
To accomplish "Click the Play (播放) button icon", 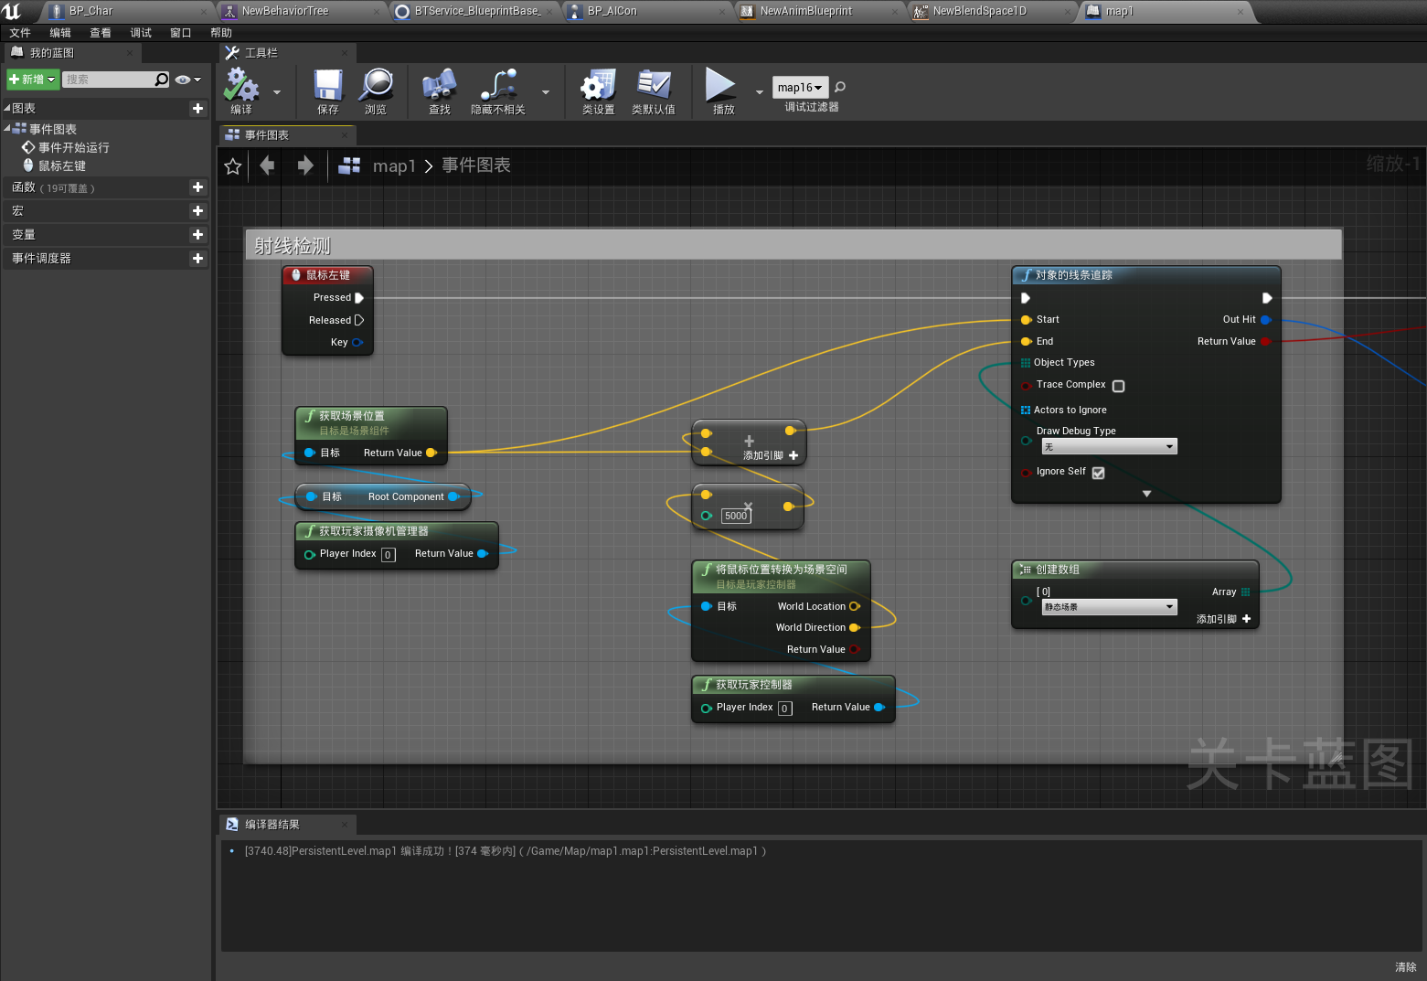I will pos(721,85).
